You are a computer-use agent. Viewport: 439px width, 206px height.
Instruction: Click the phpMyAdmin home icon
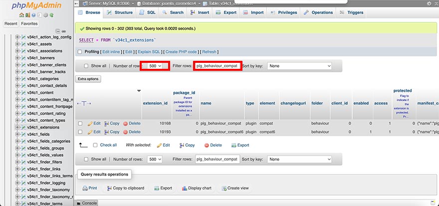pos(21,15)
